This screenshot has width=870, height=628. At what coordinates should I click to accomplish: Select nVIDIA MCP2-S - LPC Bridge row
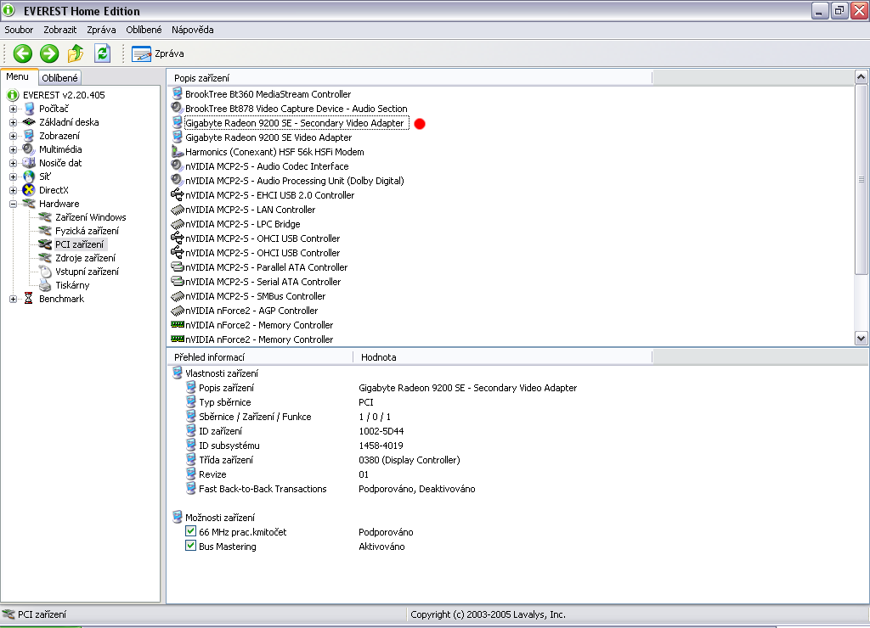coord(242,224)
